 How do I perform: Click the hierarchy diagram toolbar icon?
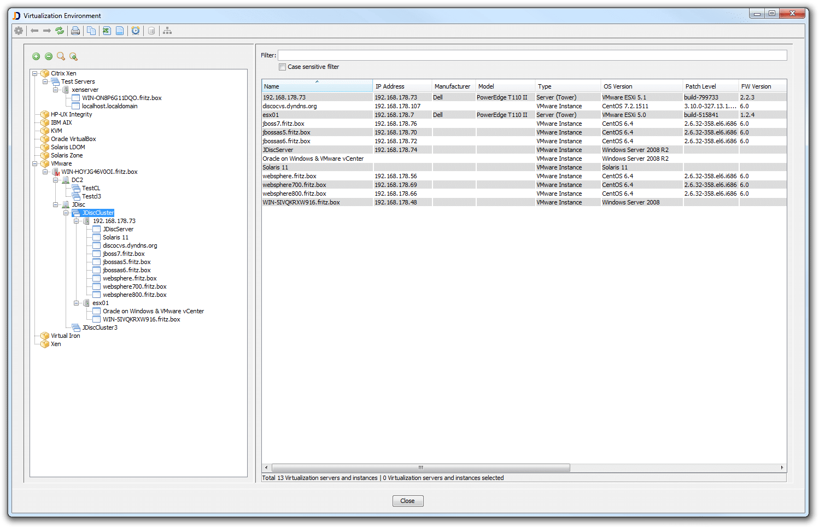(167, 31)
